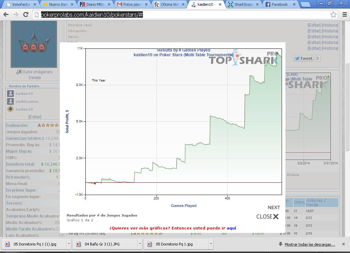Click file icon of 04 Baño Gr 3 download

pyautogui.click(x=78, y=244)
